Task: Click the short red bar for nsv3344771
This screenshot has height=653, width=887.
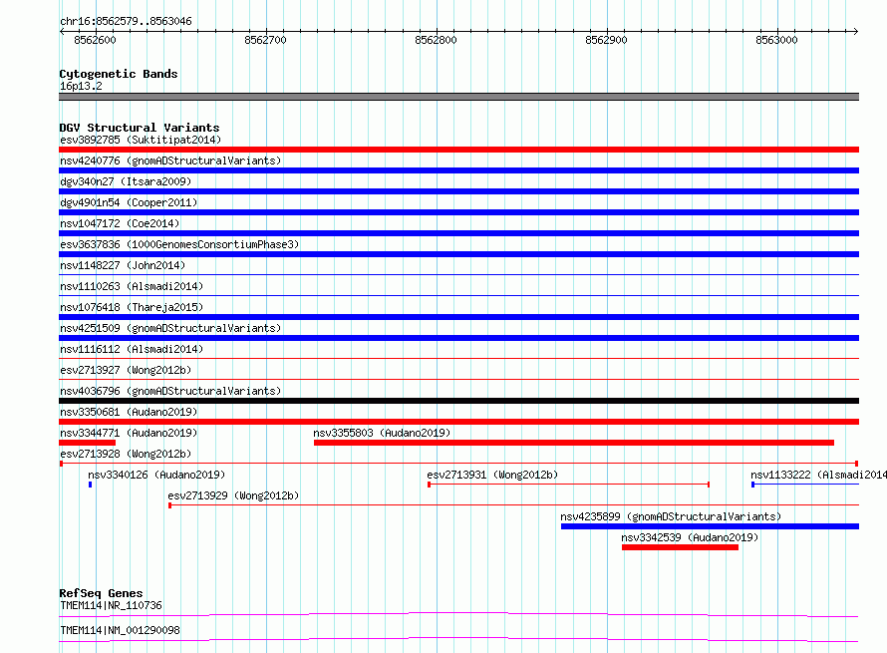Action: tap(87, 443)
